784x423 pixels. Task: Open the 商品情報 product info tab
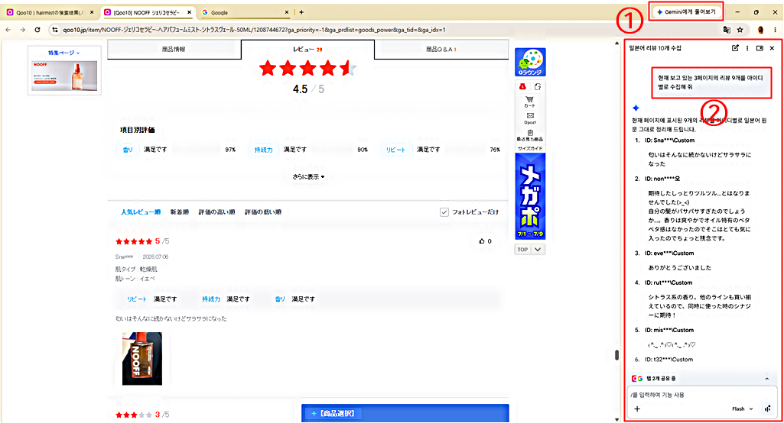(174, 50)
